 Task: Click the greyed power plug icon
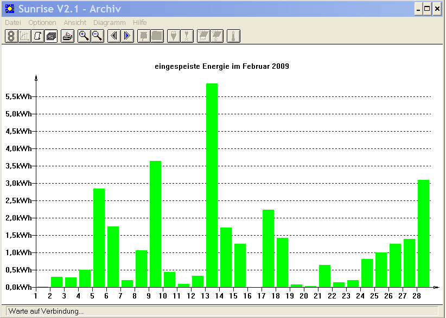point(174,36)
